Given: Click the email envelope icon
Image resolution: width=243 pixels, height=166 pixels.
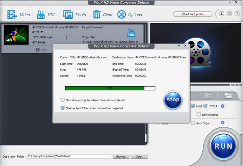Looking at the screenshot, I should coord(229,14).
